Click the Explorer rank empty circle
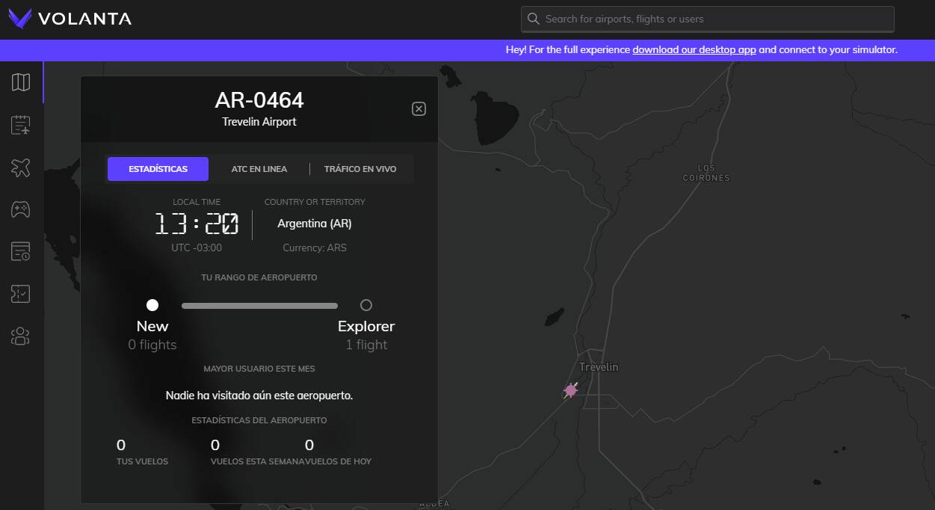 pos(366,305)
